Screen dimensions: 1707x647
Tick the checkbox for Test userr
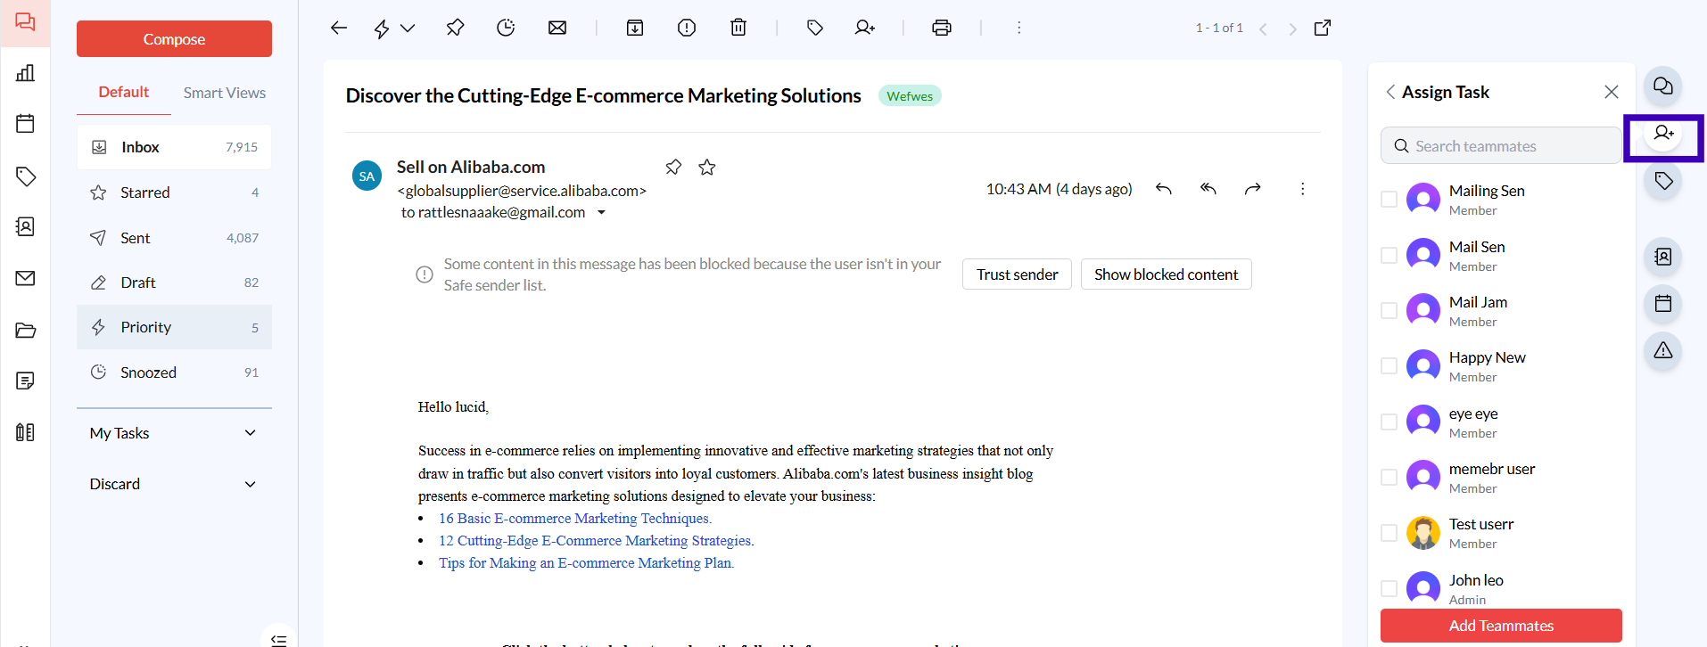coord(1389,533)
